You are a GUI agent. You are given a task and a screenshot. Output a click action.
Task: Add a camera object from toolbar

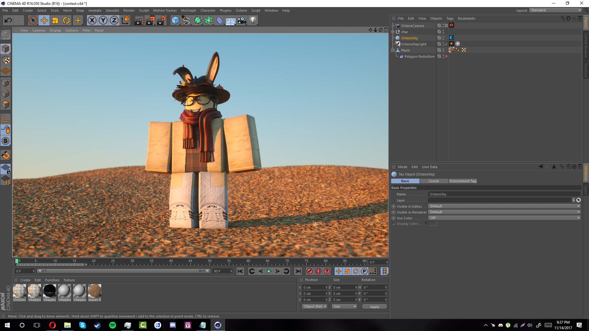click(242, 21)
